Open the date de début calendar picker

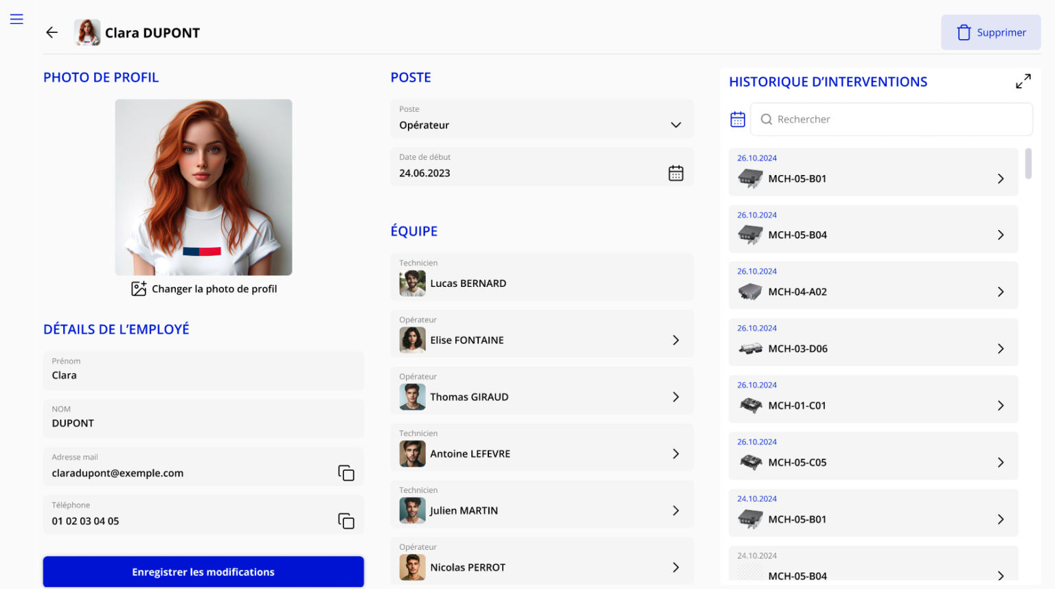(x=676, y=173)
